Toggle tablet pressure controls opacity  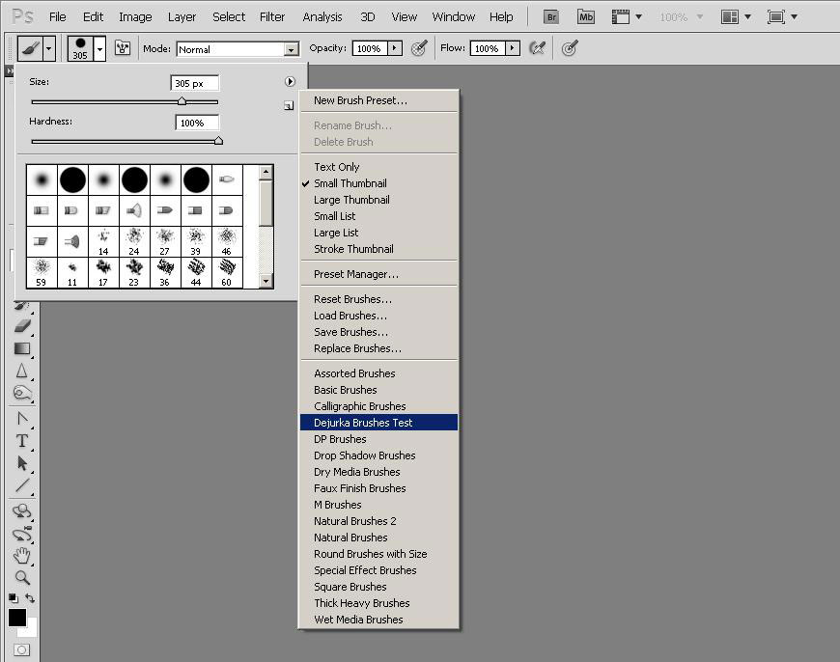[419, 48]
